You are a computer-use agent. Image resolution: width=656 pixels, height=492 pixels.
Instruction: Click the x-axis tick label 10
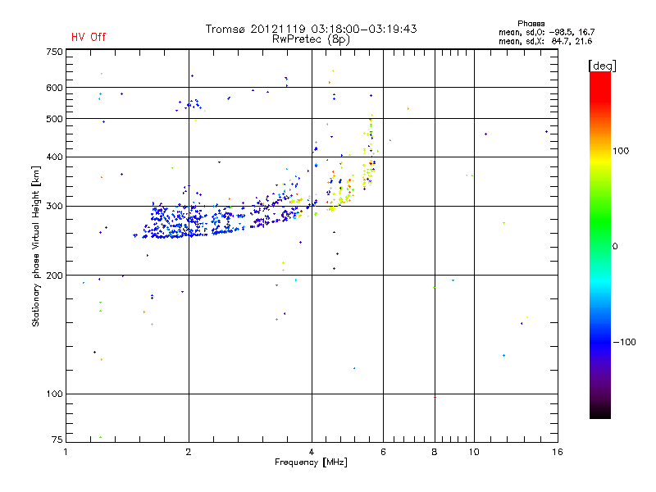[474, 452]
